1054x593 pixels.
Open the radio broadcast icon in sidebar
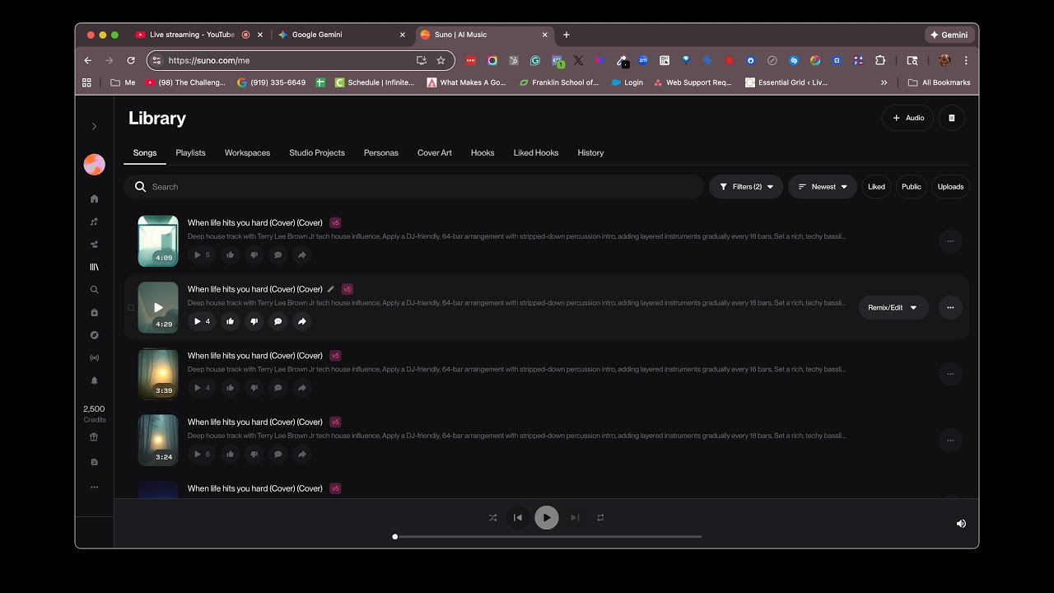(94, 358)
